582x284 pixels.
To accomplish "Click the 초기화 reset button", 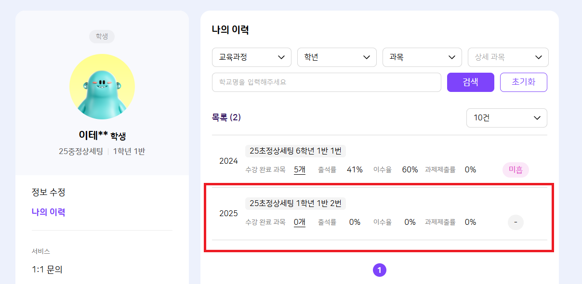I will click(523, 82).
